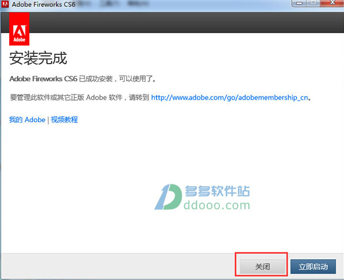Open the 视频教程 link
This screenshot has height=280, width=344.
pos(64,120)
